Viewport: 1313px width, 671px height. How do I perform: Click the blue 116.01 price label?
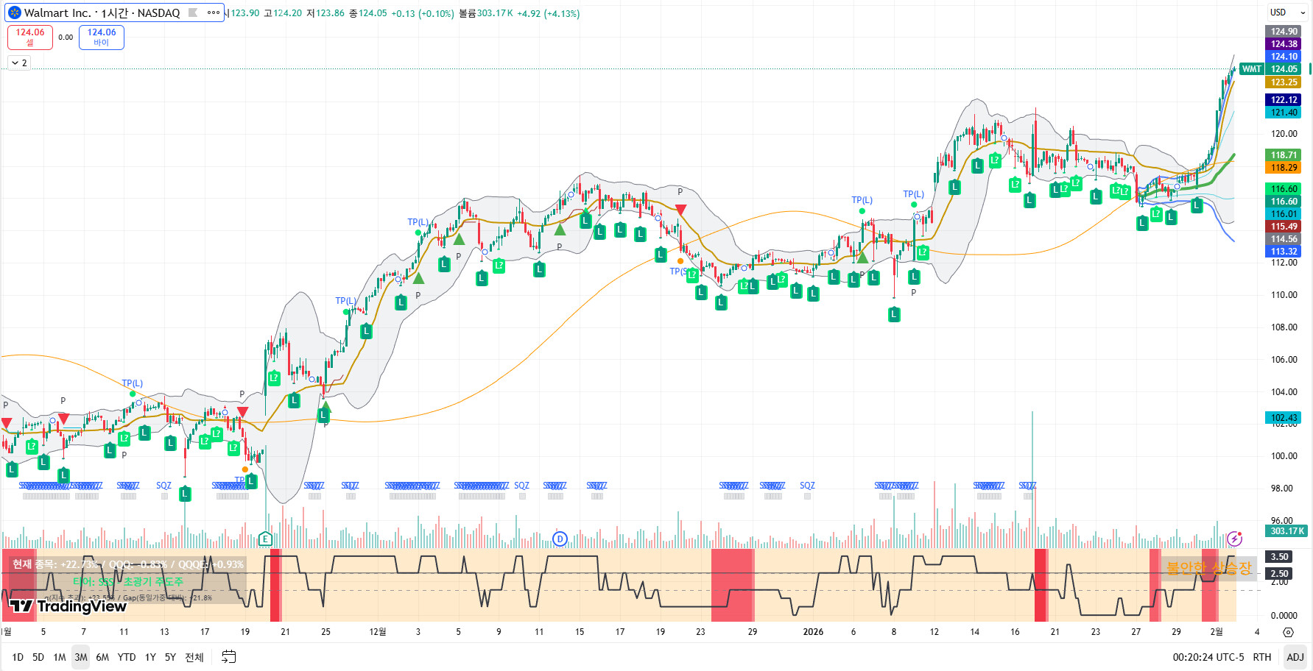(x=1284, y=214)
